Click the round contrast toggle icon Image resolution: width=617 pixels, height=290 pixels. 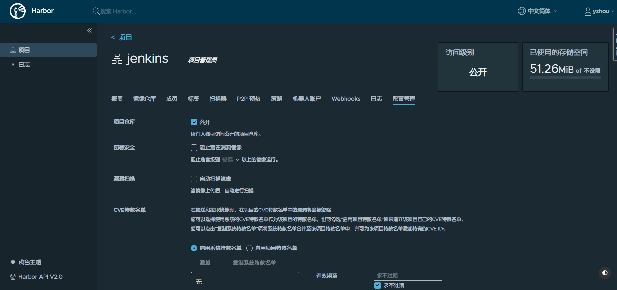click(605, 273)
